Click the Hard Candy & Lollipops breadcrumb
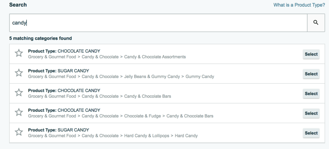 point(147,136)
